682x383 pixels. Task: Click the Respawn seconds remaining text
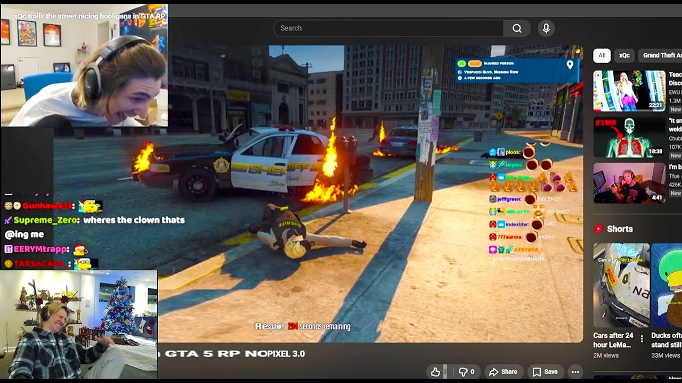pyautogui.click(x=303, y=327)
